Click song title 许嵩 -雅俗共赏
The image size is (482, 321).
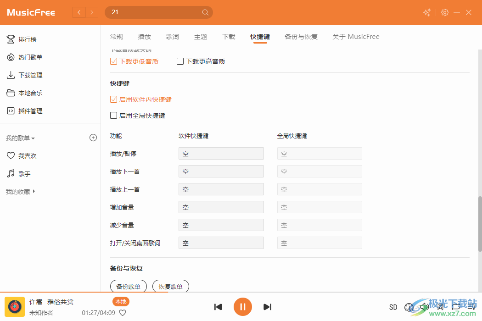point(51,302)
